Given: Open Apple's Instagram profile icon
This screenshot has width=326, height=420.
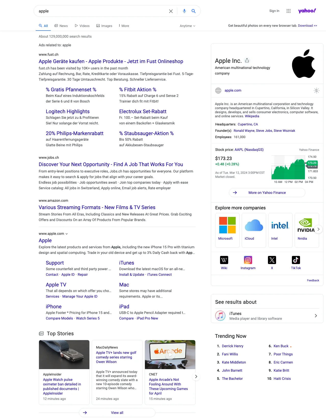Looking at the screenshot, I should coord(248,260).
